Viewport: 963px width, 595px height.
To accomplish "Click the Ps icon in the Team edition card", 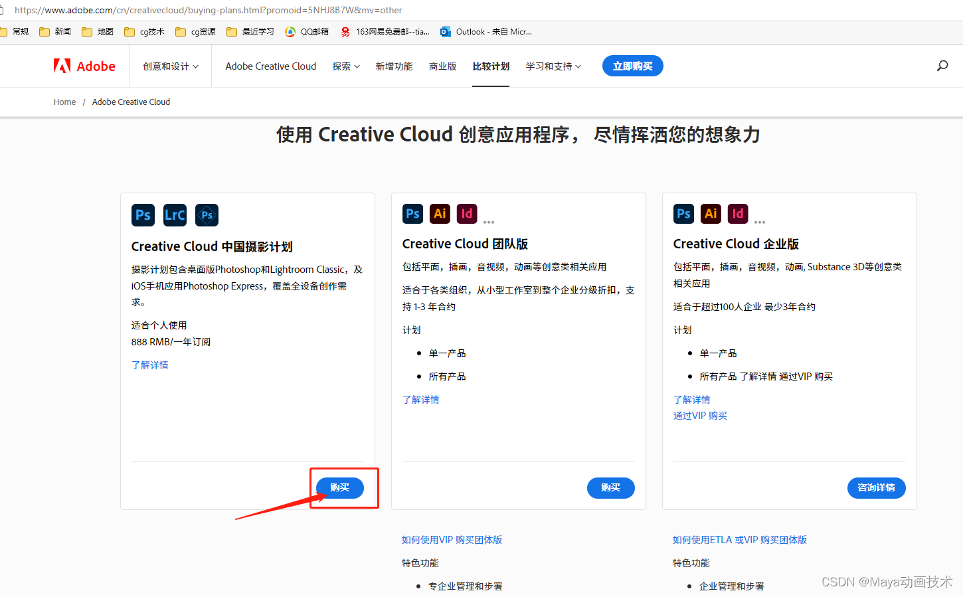I will [x=412, y=214].
